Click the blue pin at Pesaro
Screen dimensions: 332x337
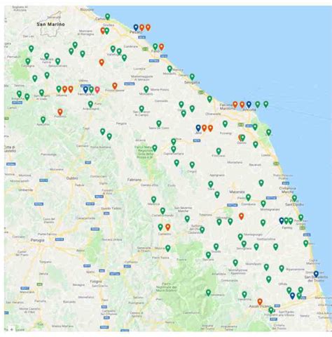[136, 27]
